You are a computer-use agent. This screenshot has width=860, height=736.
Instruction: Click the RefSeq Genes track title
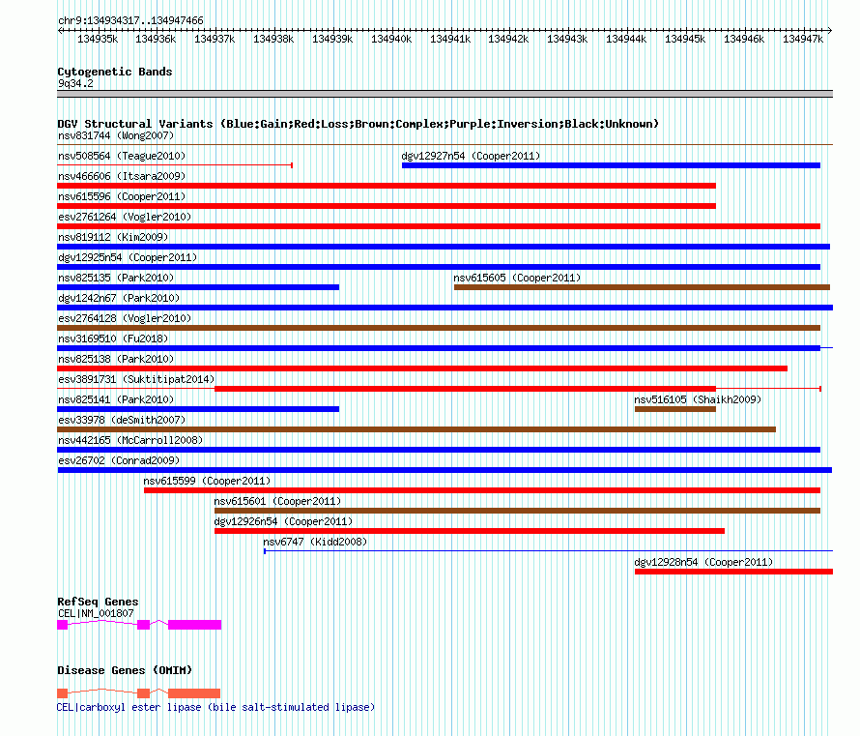tap(98, 602)
